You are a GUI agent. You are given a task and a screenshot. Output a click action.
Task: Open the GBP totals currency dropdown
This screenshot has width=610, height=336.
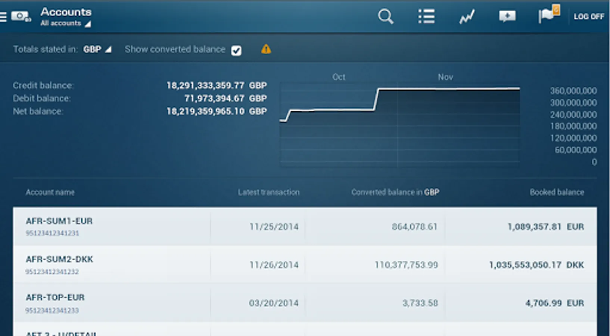point(97,49)
